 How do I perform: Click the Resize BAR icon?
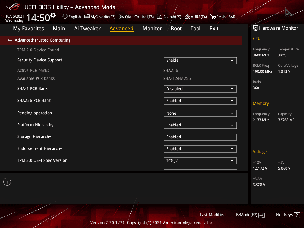coord(213,17)
